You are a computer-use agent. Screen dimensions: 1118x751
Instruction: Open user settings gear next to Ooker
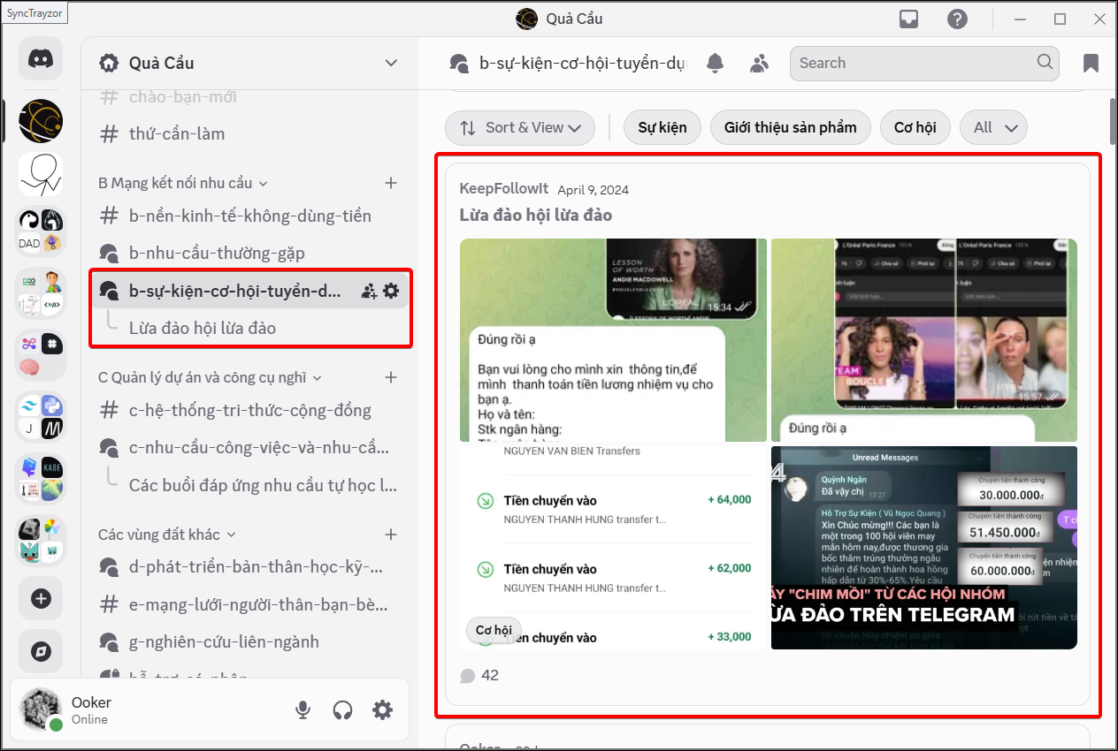coord(382,709)
